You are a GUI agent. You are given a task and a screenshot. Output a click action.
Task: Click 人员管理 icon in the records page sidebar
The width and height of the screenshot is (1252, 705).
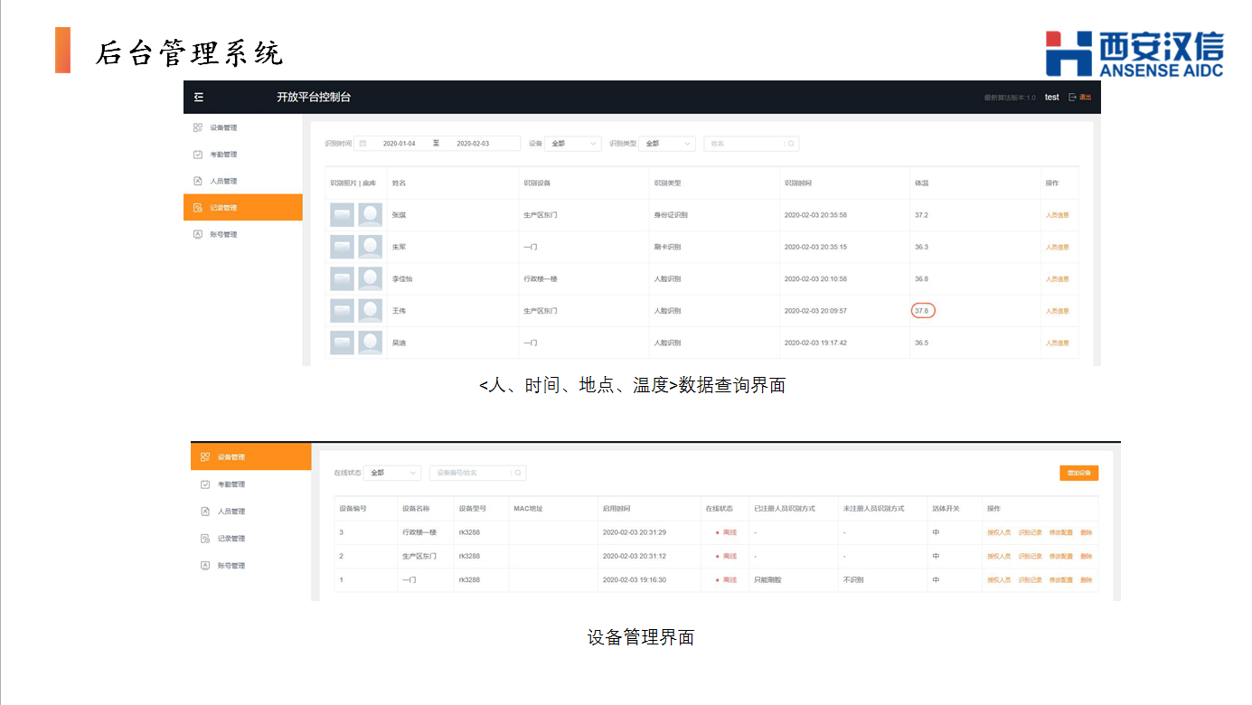point(198,181)
